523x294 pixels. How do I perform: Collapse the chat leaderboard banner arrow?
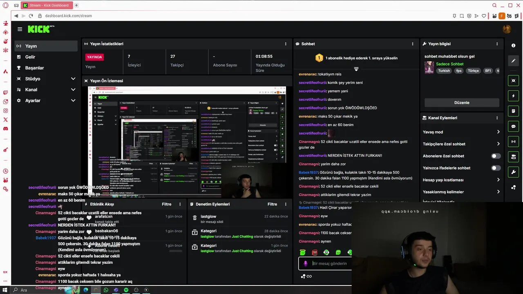coord(356,69)
